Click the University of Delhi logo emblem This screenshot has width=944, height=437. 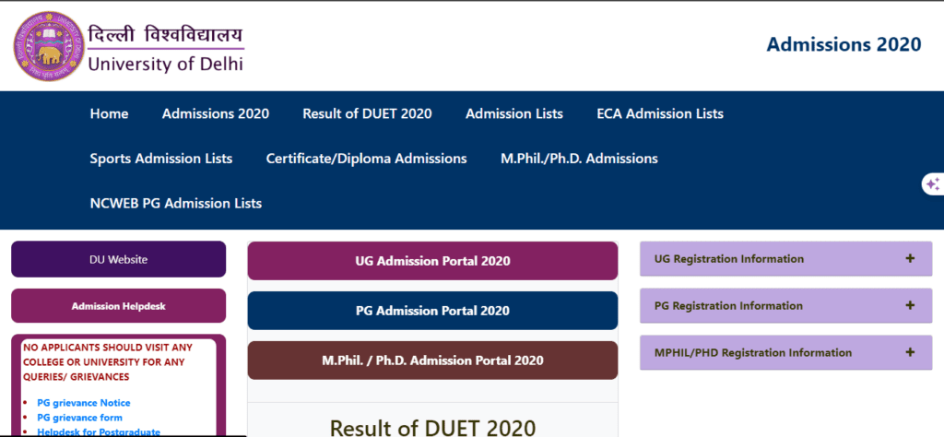point(49,46)
